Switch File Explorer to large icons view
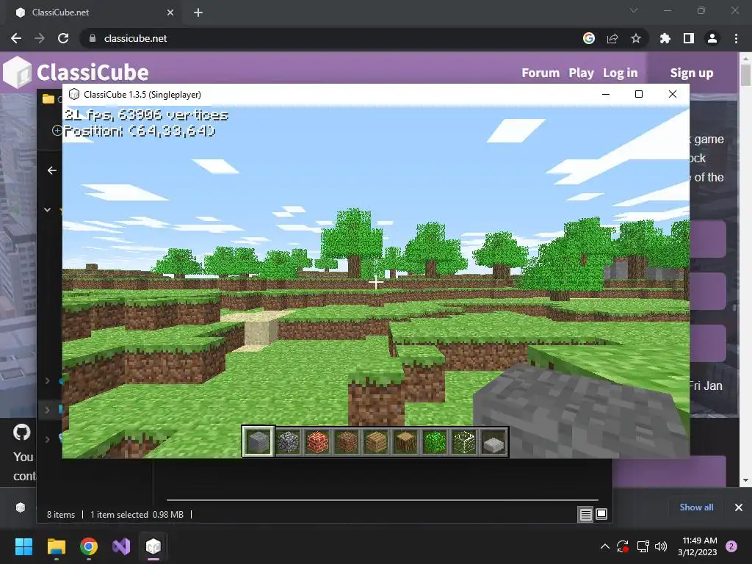 [x=601, y=515]
